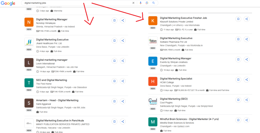Open the Digital Marketing Manager title at Nonstop Himalayas

click(x=52, y=19)
